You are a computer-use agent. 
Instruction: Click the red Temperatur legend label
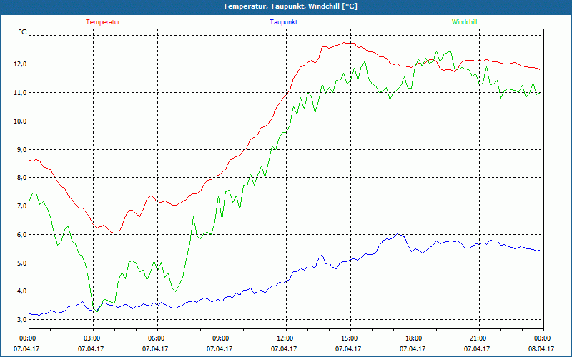[103, 22]
